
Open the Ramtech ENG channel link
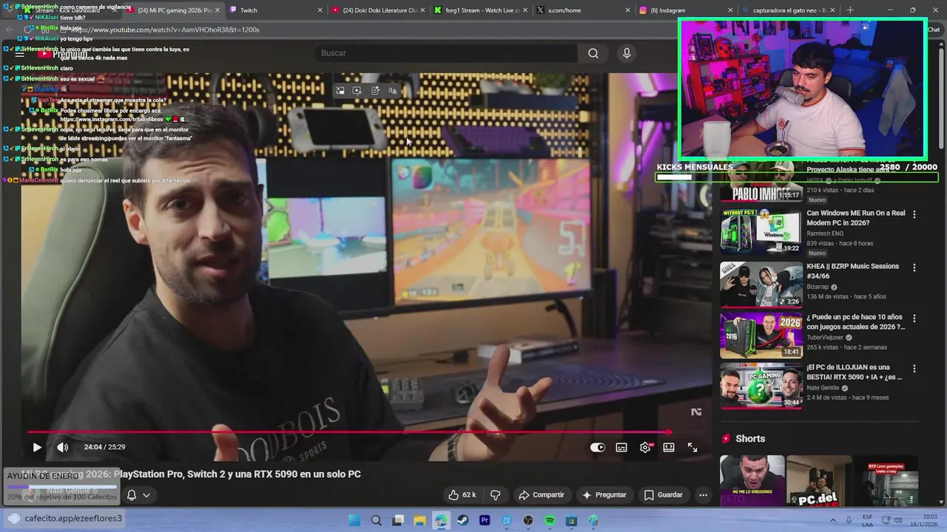coord(825,233)
